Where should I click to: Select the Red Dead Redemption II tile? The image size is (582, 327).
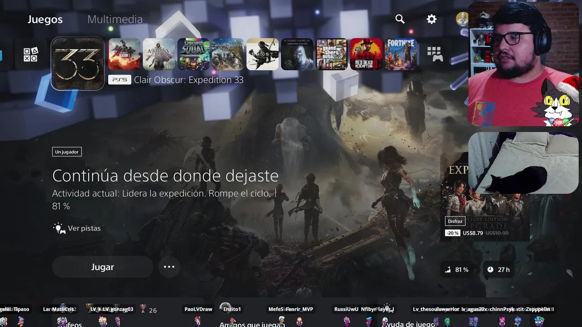pos(366,54)
